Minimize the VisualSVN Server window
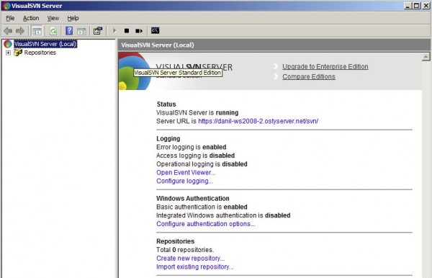 (408, 6)
